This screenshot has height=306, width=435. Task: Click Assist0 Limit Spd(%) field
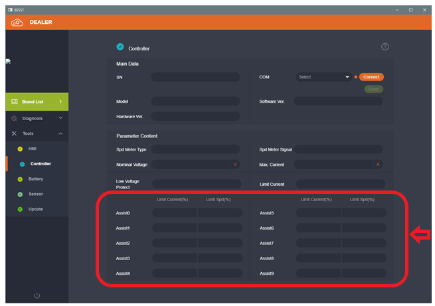(220, 213)
